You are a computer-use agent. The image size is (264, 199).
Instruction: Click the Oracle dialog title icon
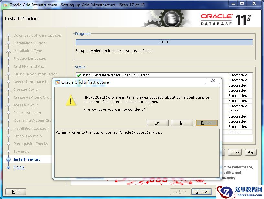pos(58,82)
